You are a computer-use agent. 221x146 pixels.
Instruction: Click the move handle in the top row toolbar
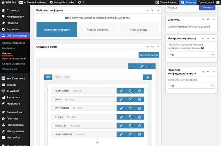click(151, 66)
